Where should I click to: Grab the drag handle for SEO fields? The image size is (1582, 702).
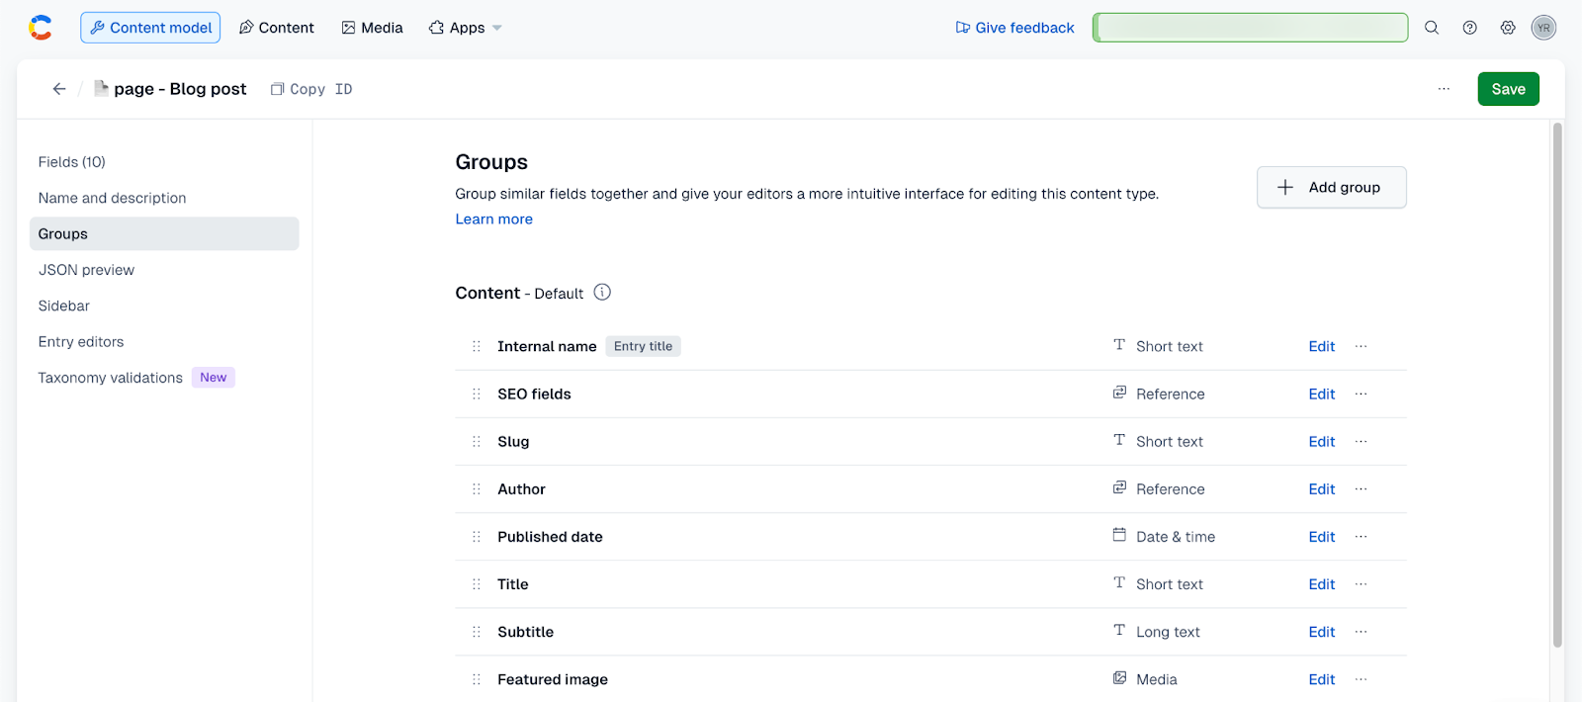[477, 395]
